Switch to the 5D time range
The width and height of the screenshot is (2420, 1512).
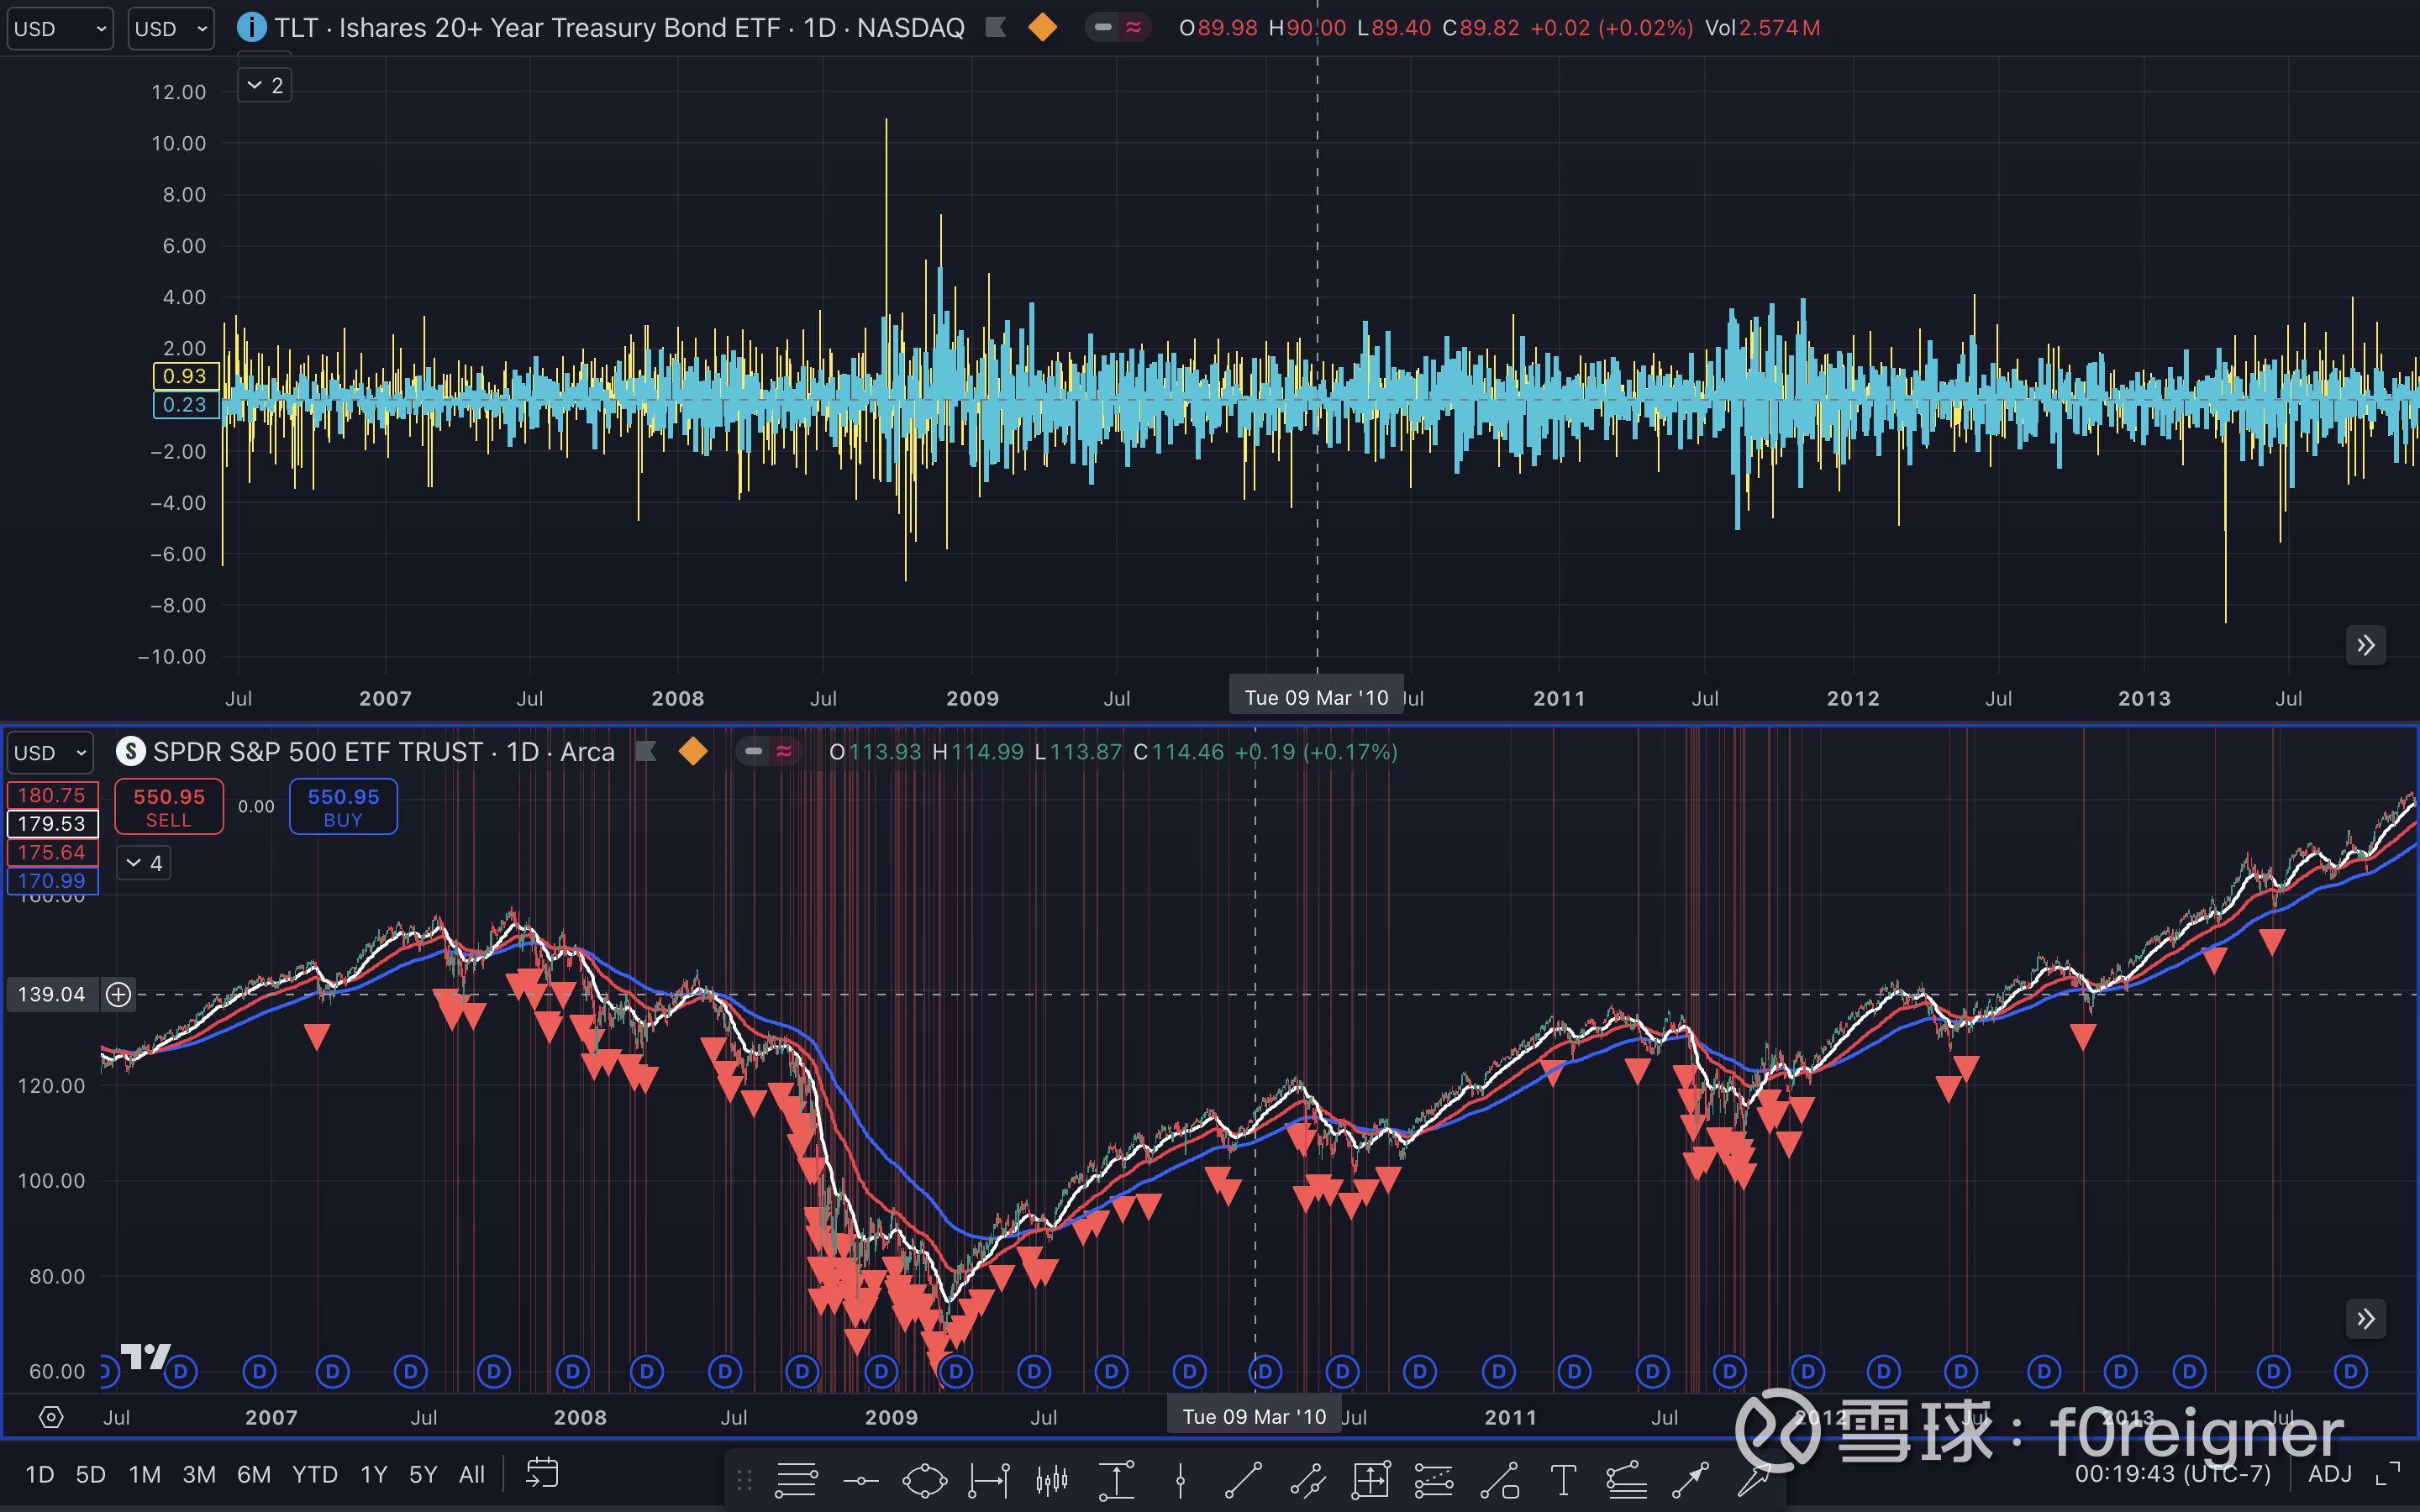pyautogui.click(x=91, y=1474)
